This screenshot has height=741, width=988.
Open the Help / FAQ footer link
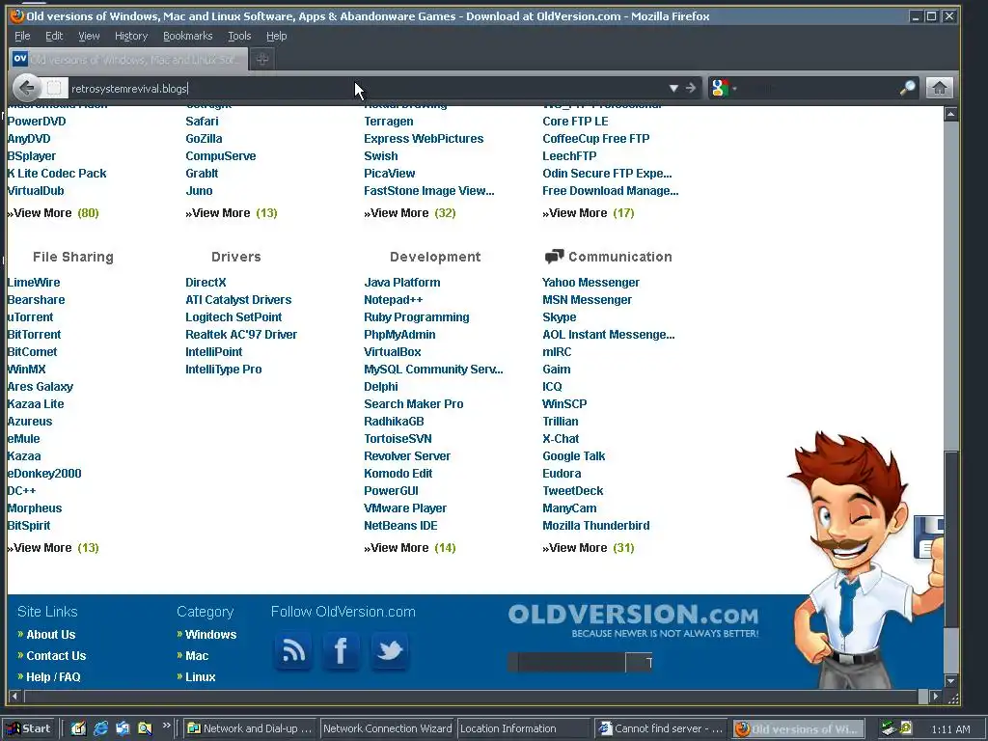[53, 676]
